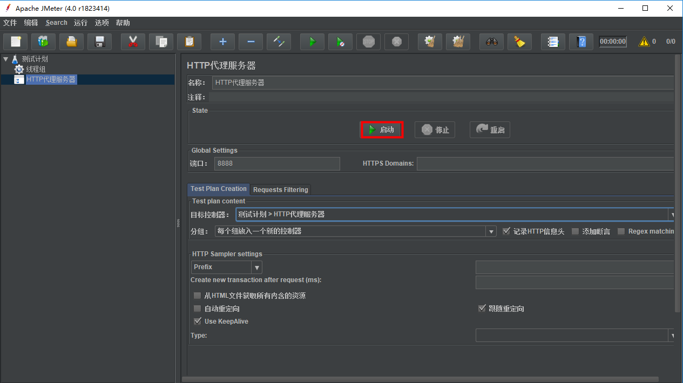Click the binoculars Search icon
Image resolution: width=683 pixels, height=383 pixels.
click(491, 42)
